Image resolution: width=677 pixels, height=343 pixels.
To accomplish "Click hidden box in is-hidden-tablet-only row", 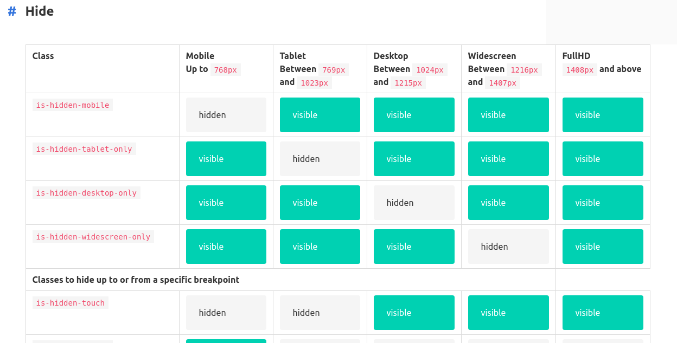I will tap(320, 159).
